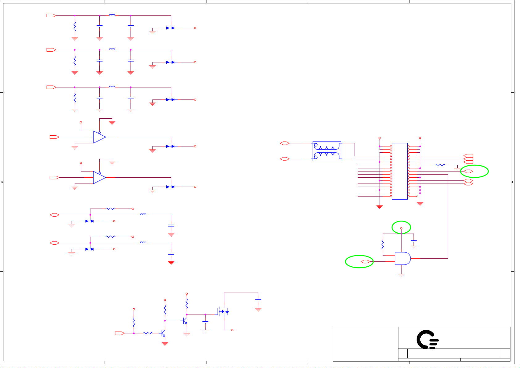The width and height of the screenshot is (520, 368).
Task: Select the MOSFET with body diode
Action: pos(223,311)
